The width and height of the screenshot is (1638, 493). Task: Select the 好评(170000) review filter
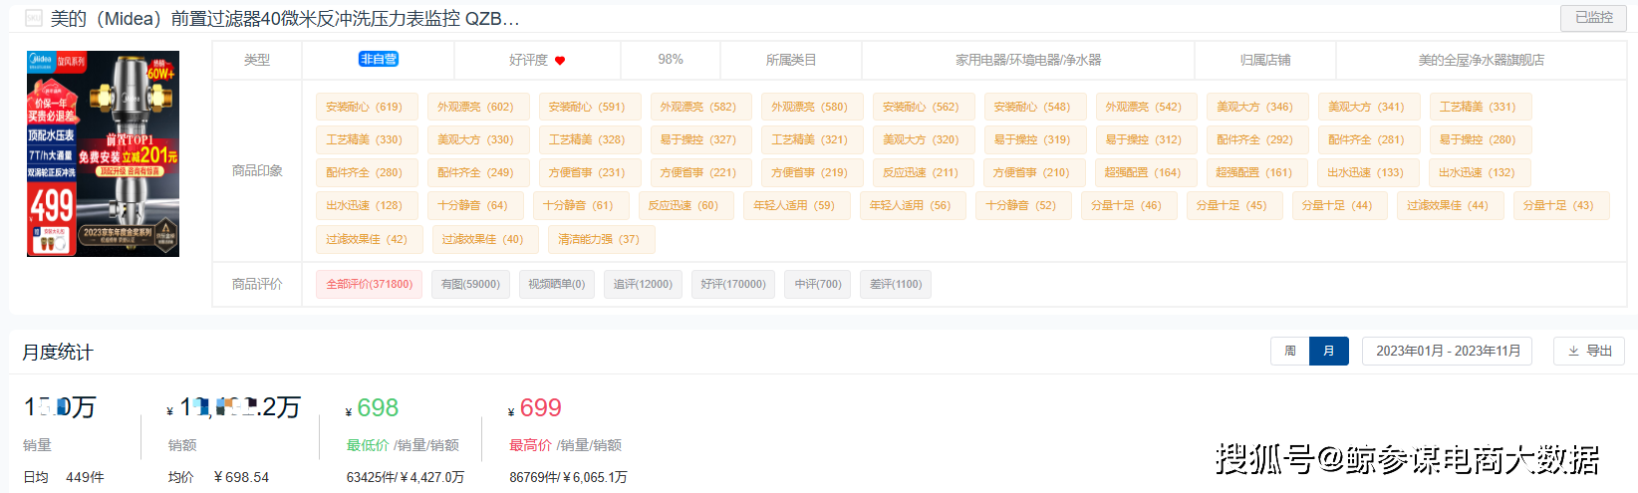733,284
